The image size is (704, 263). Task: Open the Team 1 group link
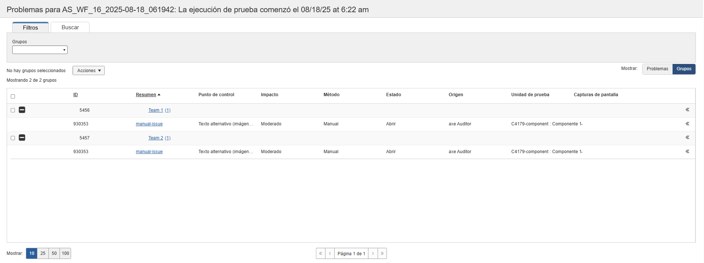(155, 110)
